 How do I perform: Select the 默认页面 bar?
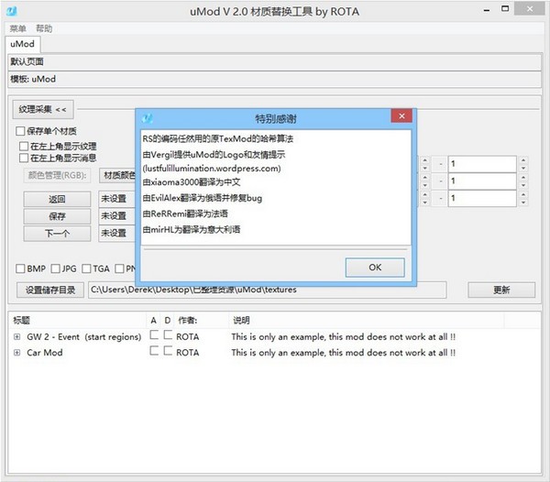tap(274, 62)
